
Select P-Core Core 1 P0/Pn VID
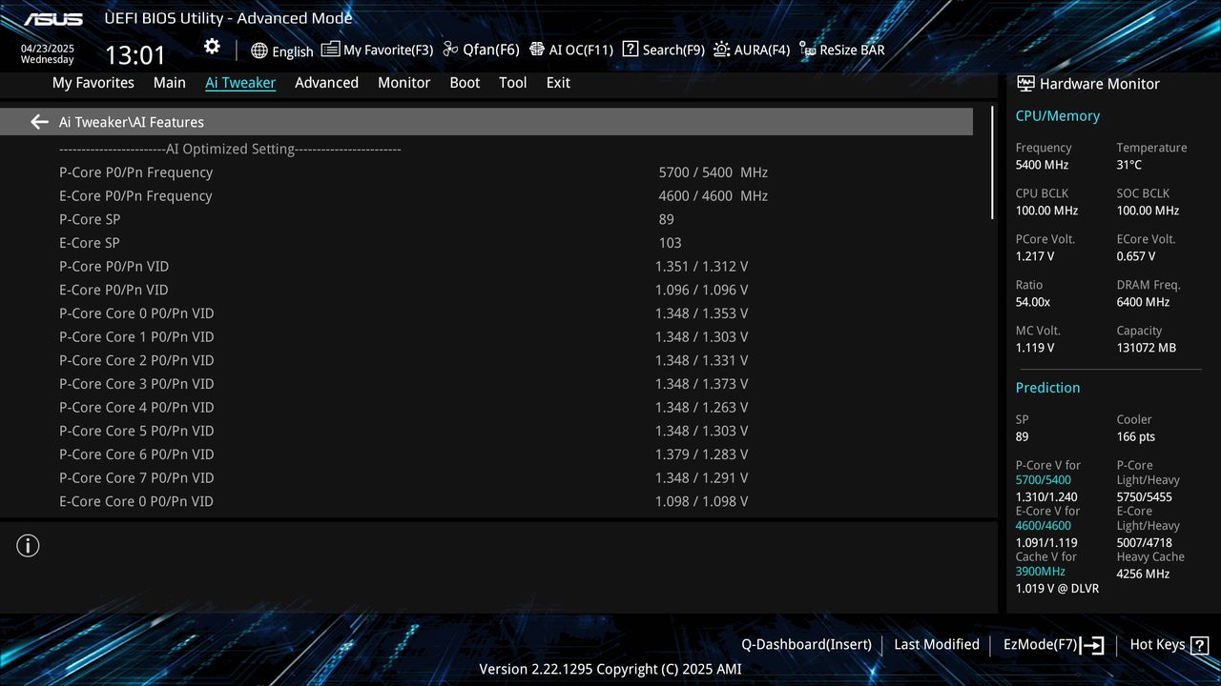tap(486, 337)
